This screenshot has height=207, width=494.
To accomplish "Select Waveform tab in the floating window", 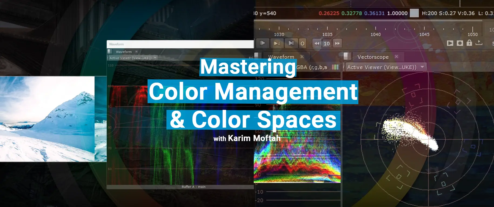I will click(124, 52).
